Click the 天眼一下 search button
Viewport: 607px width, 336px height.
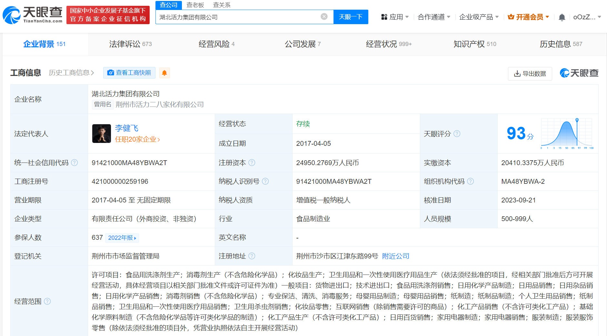coord(351,17)
